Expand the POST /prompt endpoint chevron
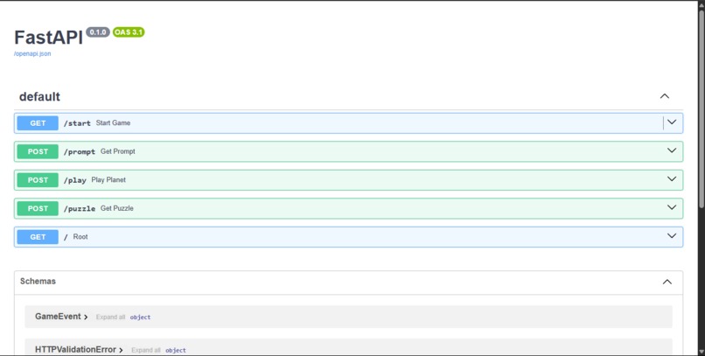Image resolution: width=705 pixels, height=356 pixels. [x=672, y=150]
